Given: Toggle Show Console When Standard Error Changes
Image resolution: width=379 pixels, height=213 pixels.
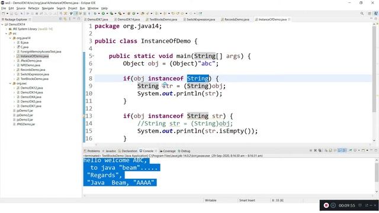Looking at the screenshot, I should click(344, 150).
